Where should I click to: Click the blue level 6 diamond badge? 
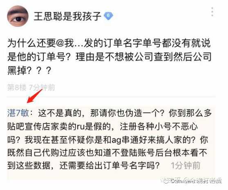pyautogui.click(x=108, y=16)
